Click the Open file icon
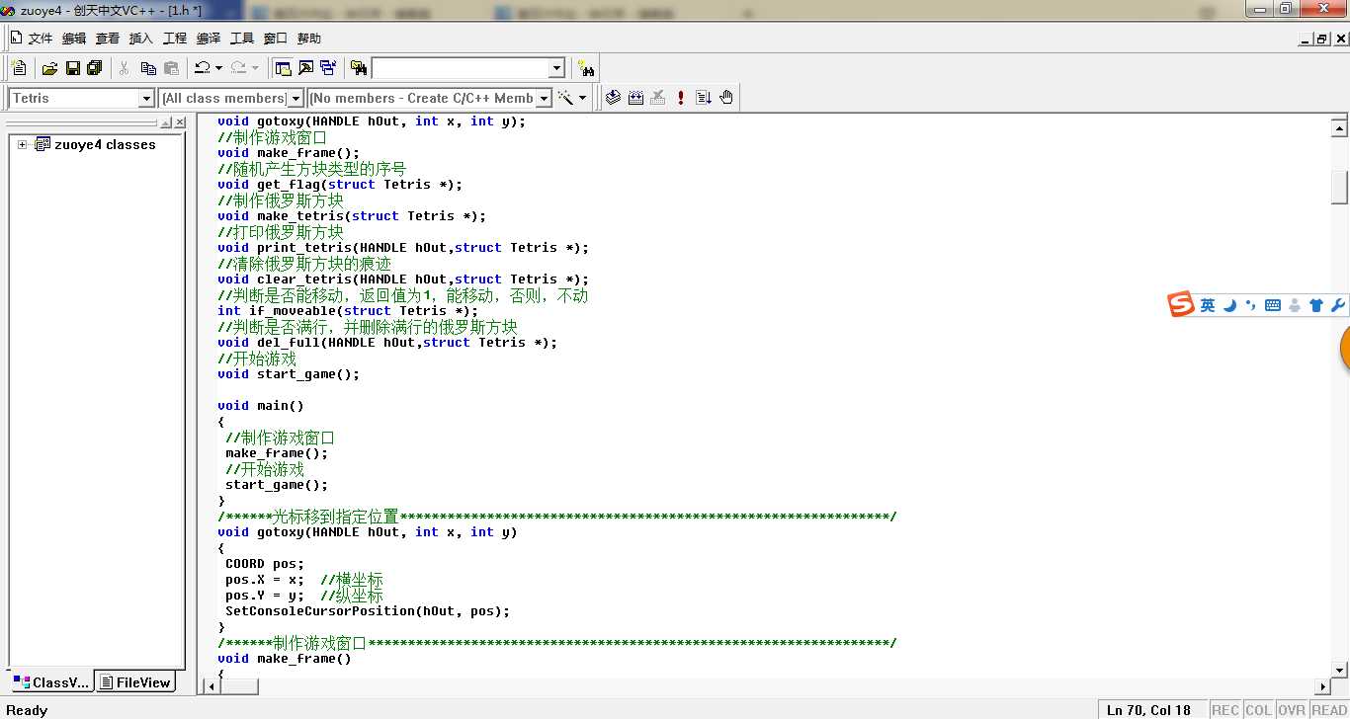Viewport: 1350px width, 719px height. pos(49,68)
